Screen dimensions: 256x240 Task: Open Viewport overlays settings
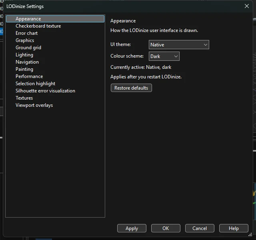(55, 105)
